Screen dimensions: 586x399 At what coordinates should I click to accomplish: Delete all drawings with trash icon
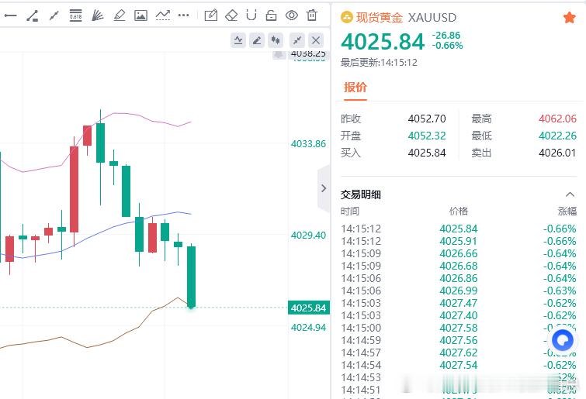(x=312, y=15)
